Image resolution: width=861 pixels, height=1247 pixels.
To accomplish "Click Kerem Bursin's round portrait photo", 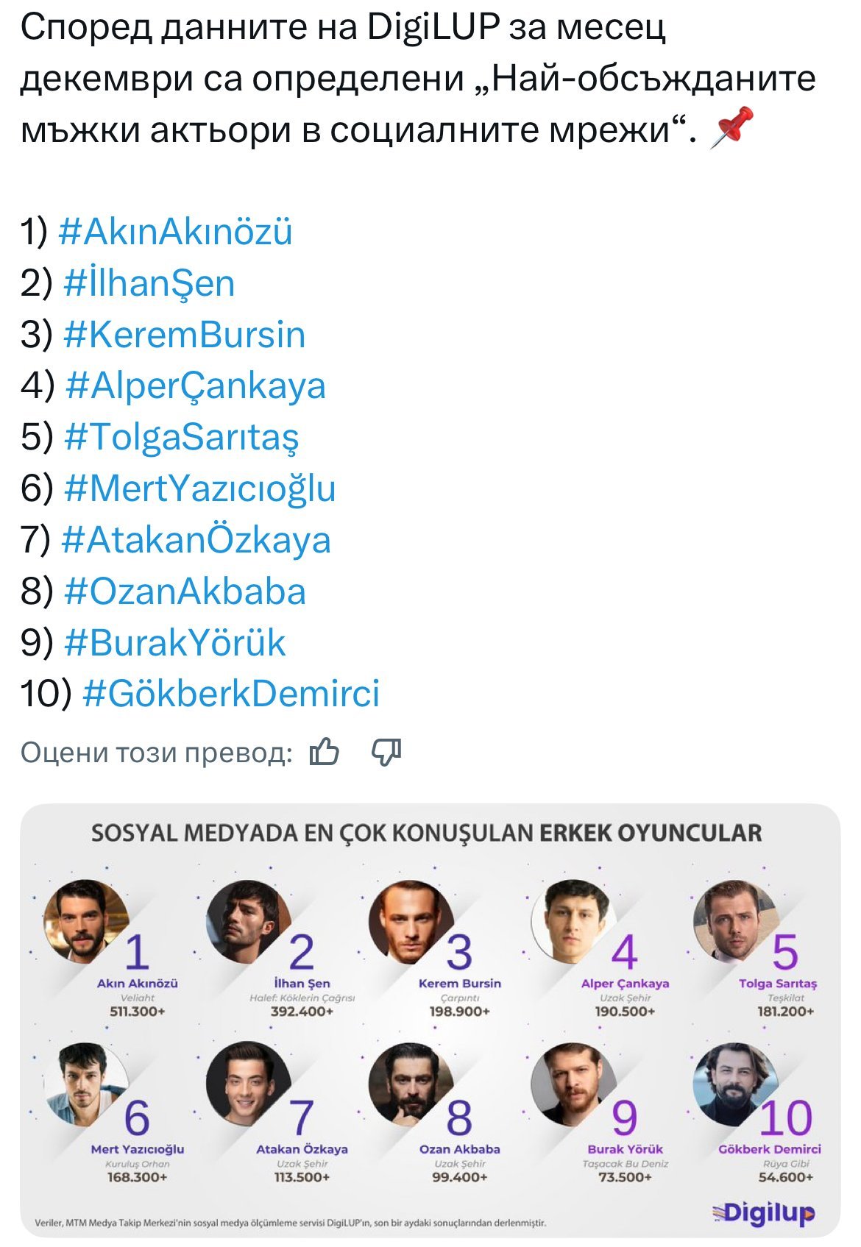I will (x=408, y=921).
